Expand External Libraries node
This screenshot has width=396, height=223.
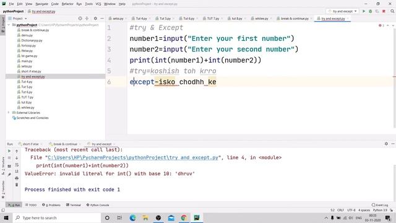point(9,113)
